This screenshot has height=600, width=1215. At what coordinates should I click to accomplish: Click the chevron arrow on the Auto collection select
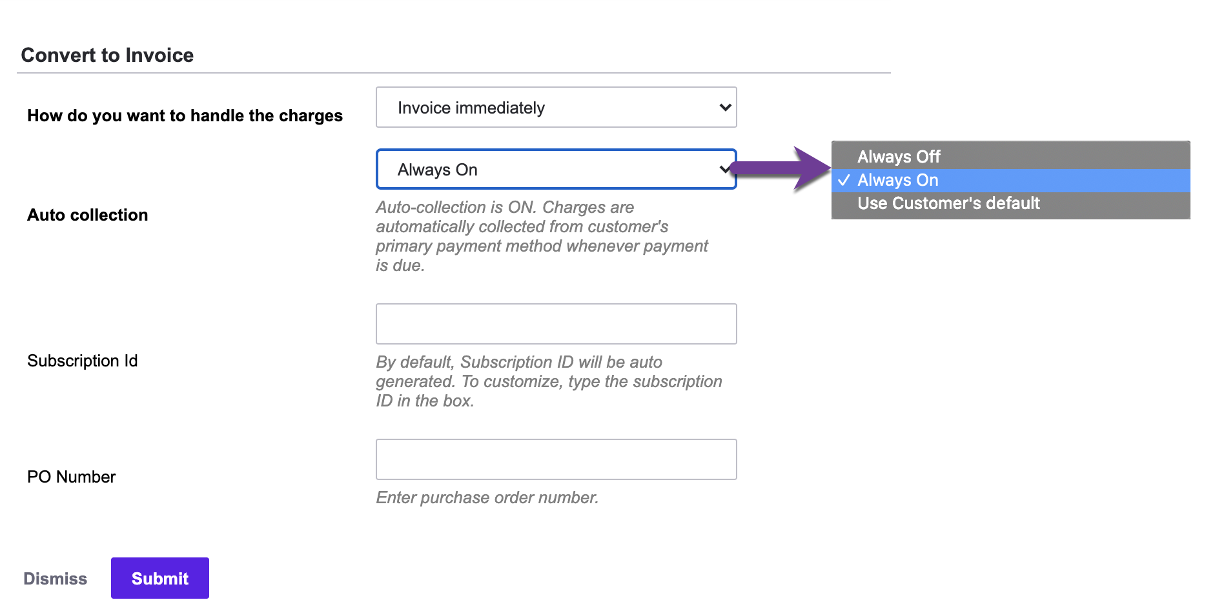(724, 170)
